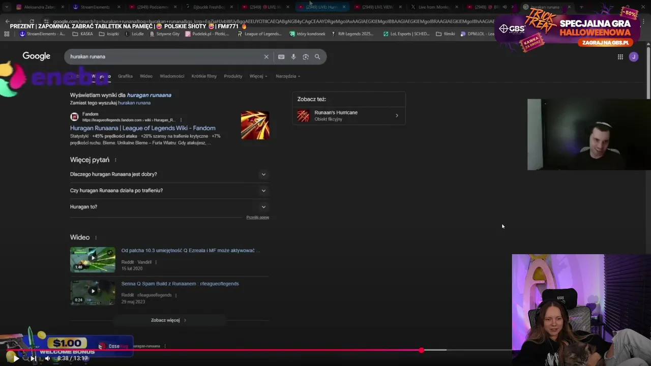Search by image with the Lens icon

click(306, 57)
